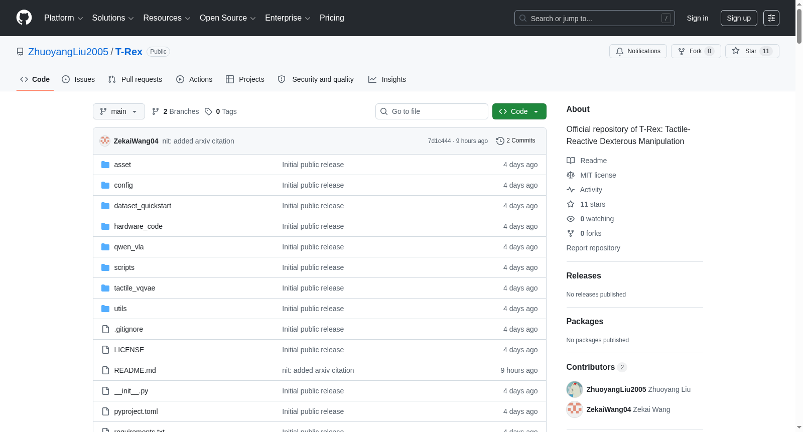The width and height of the screenshot is (803, 432).
Task: Open README.md commit nit: added arxiv citation
Action: pos(318,370)
